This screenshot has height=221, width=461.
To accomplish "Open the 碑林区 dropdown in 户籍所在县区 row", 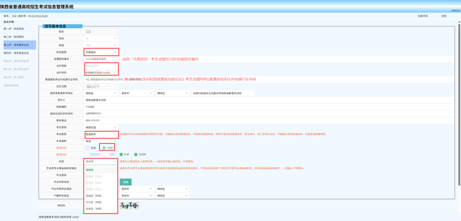I will tap(172, 196).
